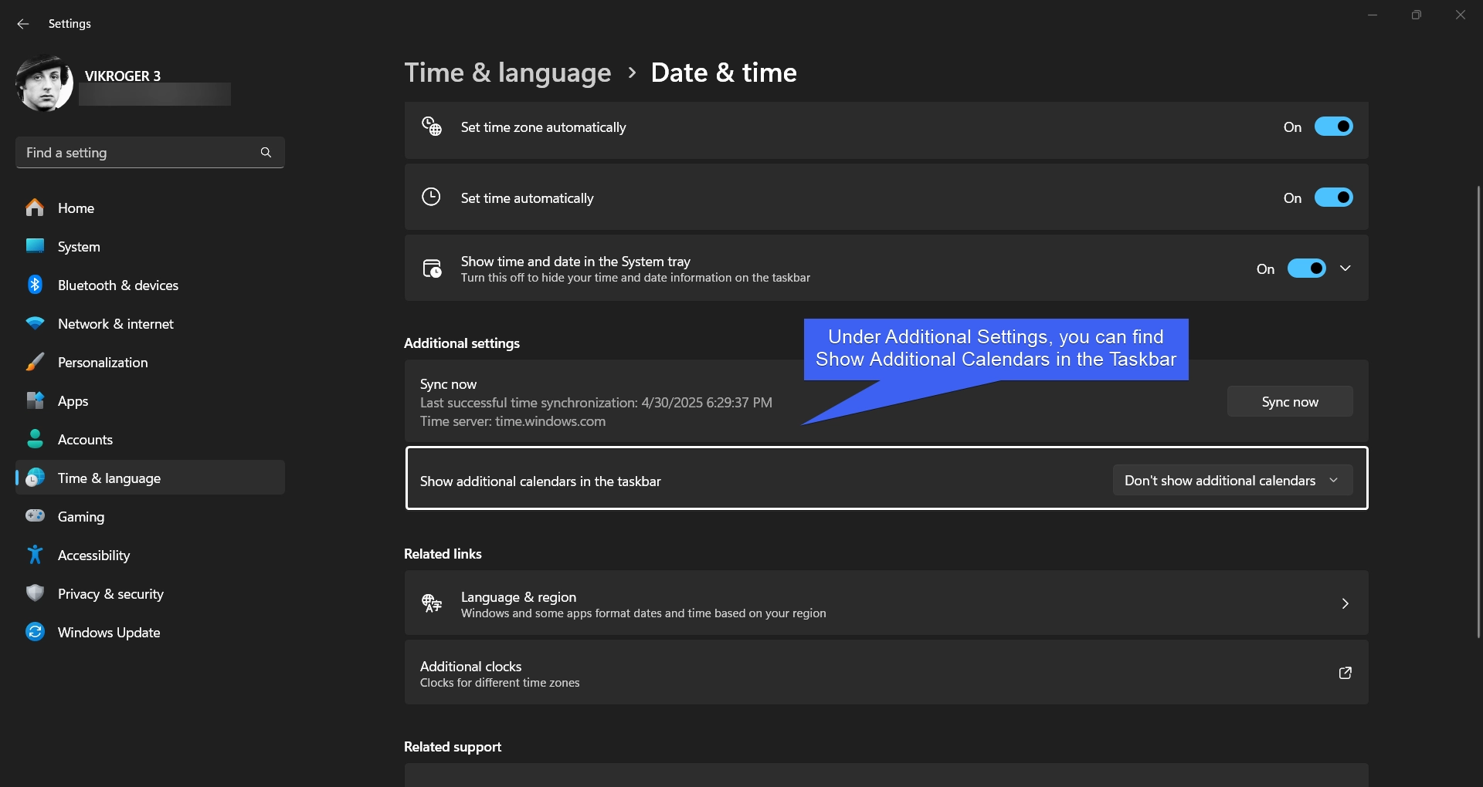This screenshot has width=1483, height=787.
Task: Open Bluetooth & devices settings
Action: pyautogui.click(x=35, y=285)
